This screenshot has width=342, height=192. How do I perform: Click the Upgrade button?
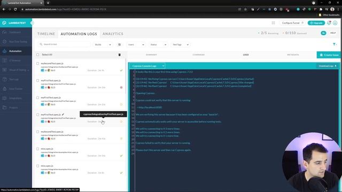coord(316,23)
